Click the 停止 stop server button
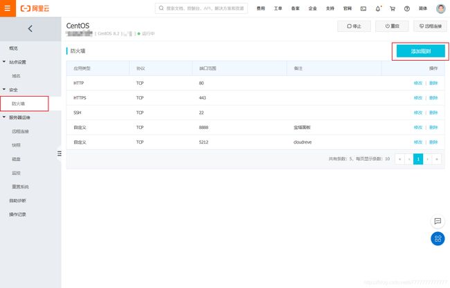 coord(354,26)
